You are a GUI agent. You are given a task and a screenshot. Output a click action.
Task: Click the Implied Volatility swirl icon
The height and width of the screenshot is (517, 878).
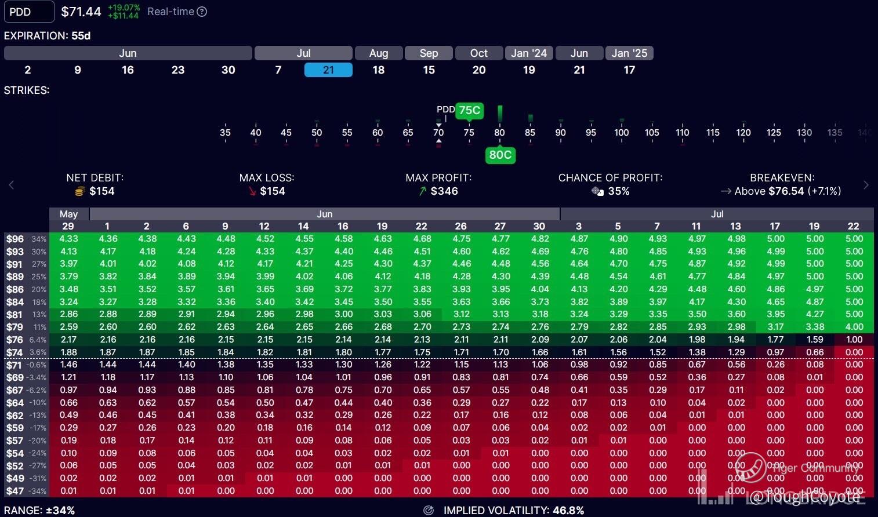(429, 511)
